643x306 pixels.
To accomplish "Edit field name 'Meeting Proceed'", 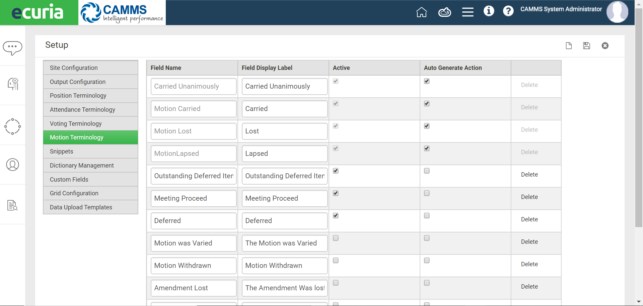I will pos(194,198).
